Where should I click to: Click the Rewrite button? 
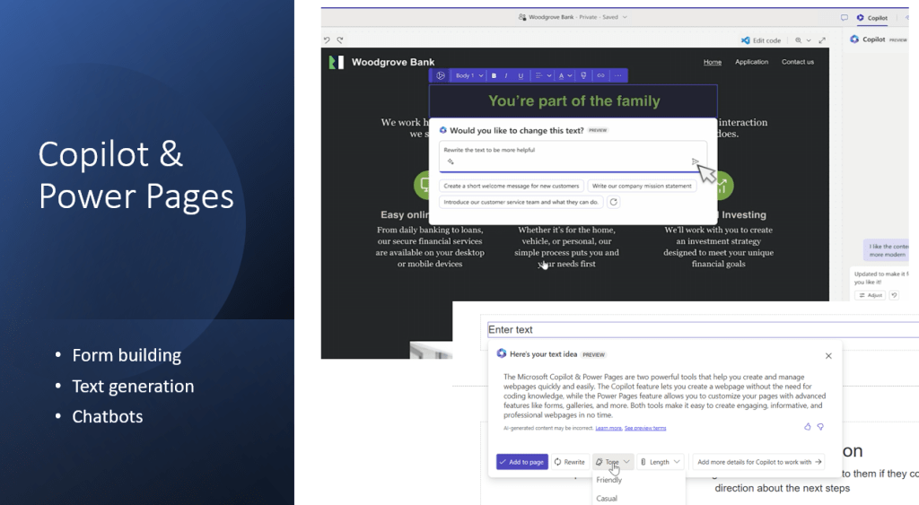pos(569,462)
